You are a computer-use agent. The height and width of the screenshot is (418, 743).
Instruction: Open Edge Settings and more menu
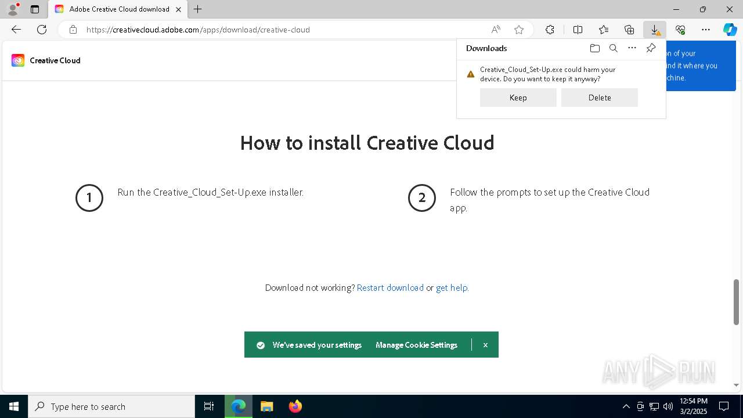tap(706, 30)
